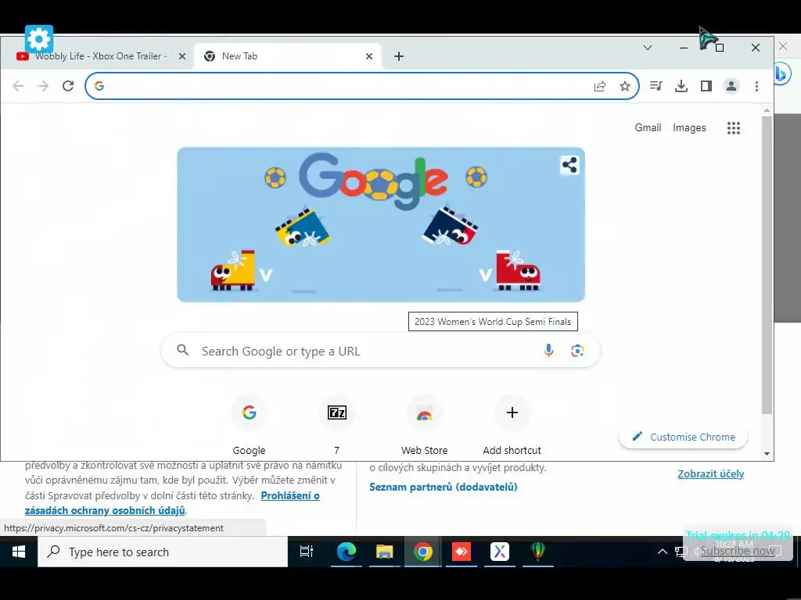Open Microsoft Edge from the taskbar
Viewport: 801px width, 600px height.
[346, 552]
